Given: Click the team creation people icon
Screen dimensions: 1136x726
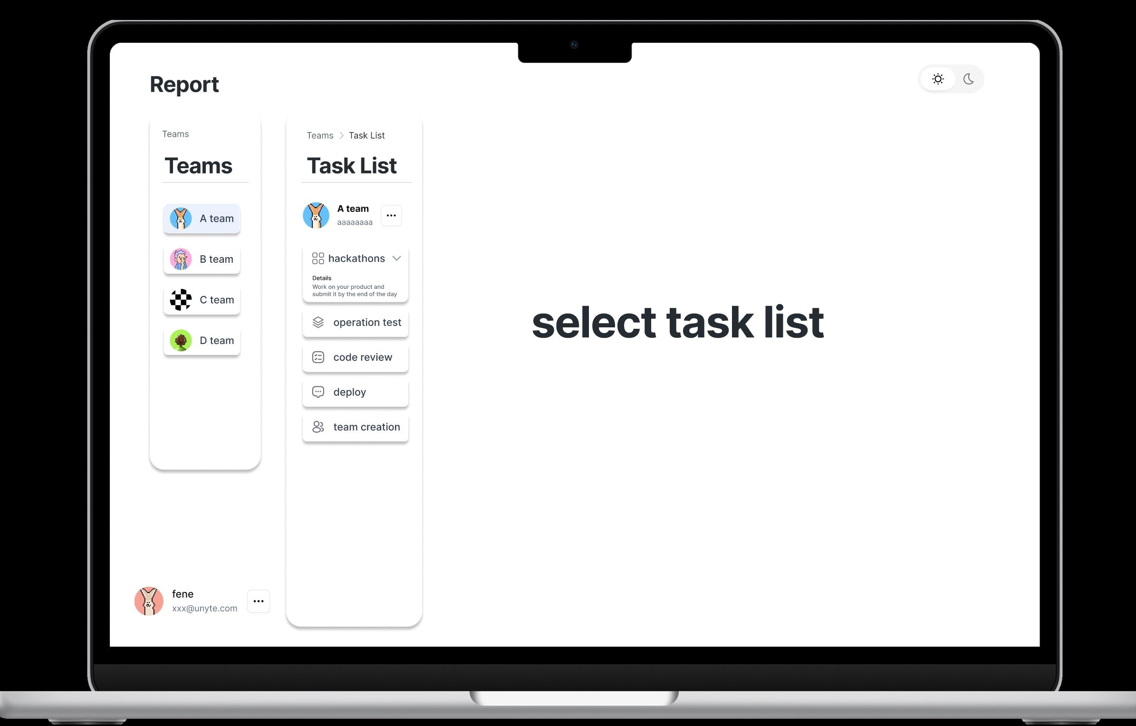Looking at the screenshot, I should pyautogui.click(x=318, y=427).
